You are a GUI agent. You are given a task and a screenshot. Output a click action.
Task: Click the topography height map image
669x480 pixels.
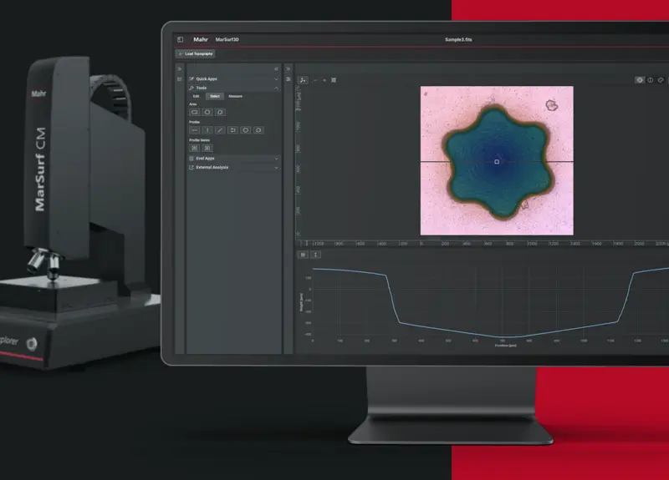(x=497, y=160)
